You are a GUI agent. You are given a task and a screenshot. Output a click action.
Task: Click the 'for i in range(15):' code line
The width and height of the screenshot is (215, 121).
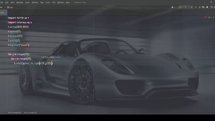click(21, 59)
